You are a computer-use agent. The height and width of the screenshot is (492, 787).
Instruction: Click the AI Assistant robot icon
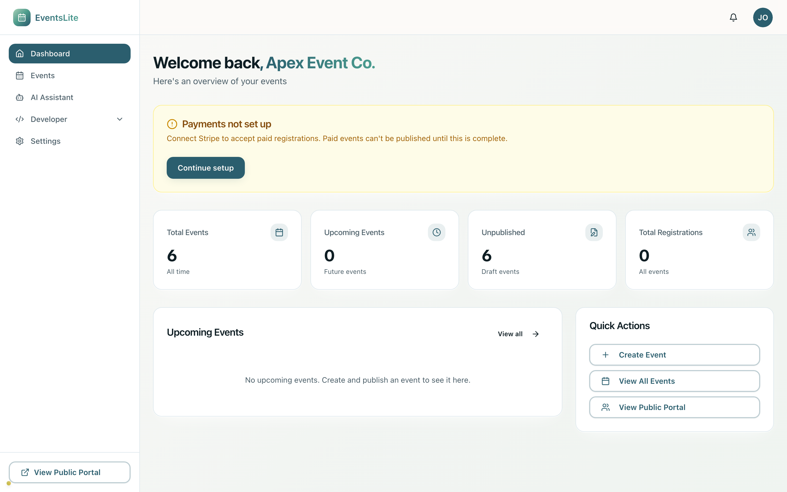click(x=20, y=97)
